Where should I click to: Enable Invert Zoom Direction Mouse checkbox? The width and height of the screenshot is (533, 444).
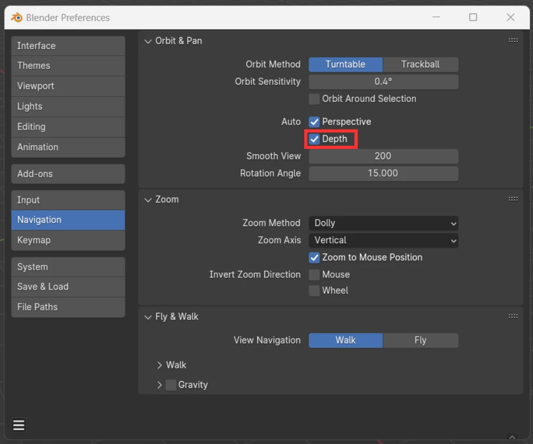click(314, 275)
